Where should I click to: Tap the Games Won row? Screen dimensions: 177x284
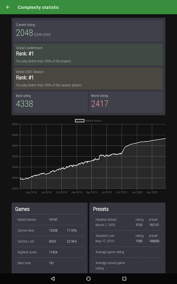click(50, 231)
